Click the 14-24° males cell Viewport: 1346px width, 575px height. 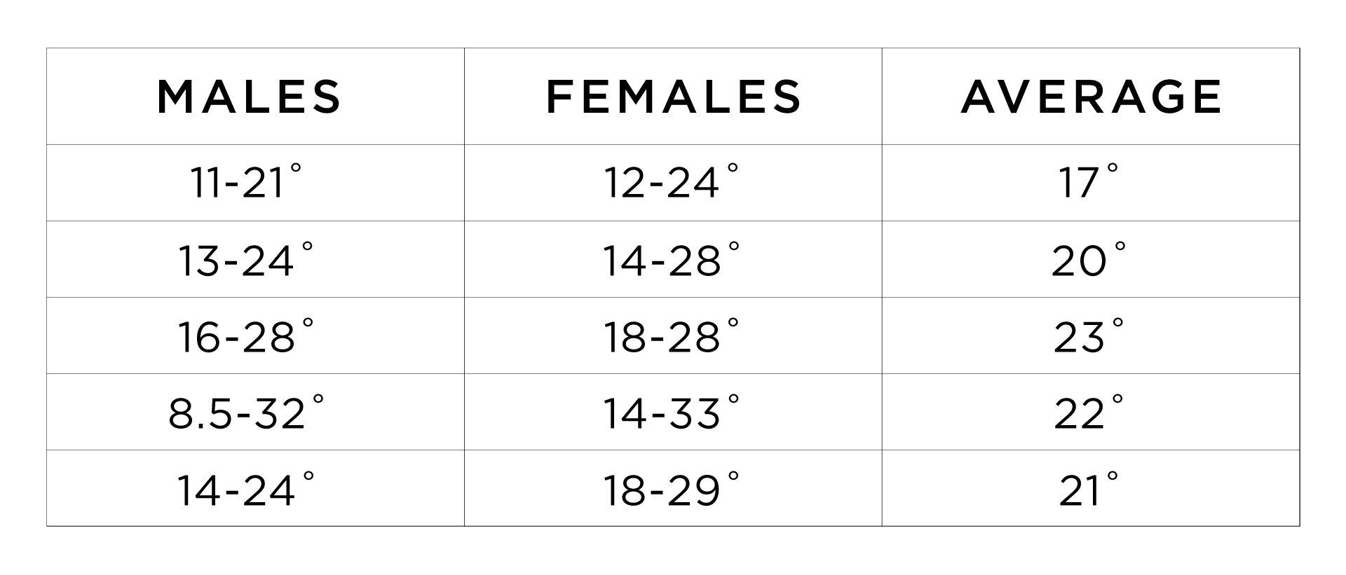pyautogui.click(x=255, y=488)
